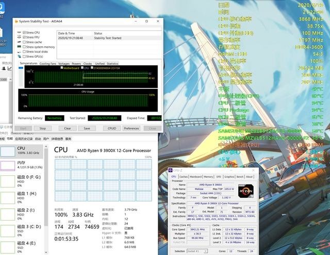
Task: Click the disk icon beside Stress local disks
Action: pos(20,51)
